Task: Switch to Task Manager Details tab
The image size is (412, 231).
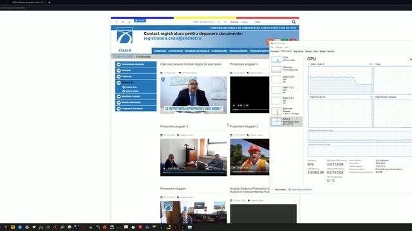Action: (323, 51)
